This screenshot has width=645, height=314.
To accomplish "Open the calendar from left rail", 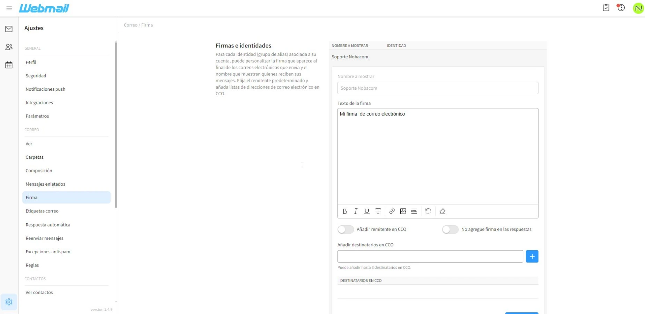I will pyautogui.click(x=9, y=65).
